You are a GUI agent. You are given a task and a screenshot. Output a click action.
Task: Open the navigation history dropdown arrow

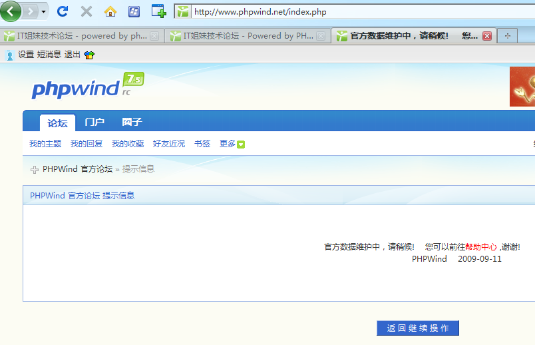[x=43, y=11]
